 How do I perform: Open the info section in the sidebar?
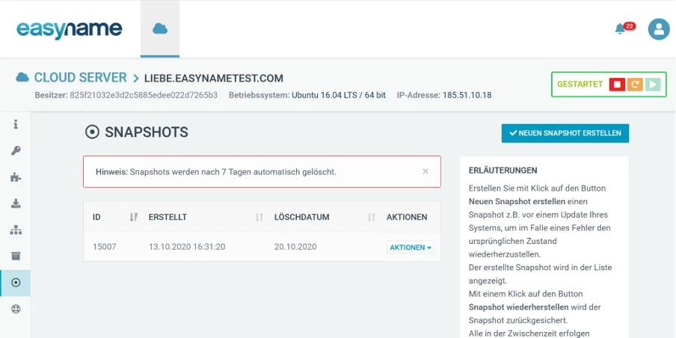(x=16, y=124)
